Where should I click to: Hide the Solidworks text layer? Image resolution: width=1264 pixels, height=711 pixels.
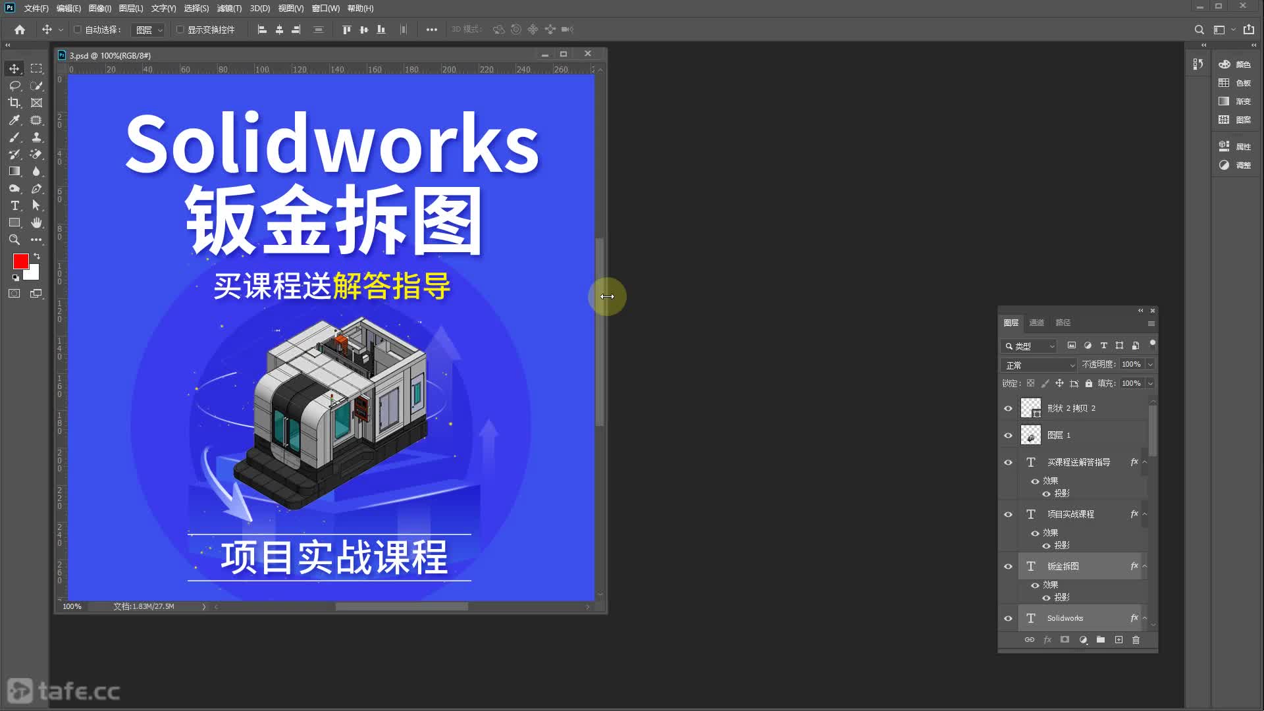coord(1008,618)
